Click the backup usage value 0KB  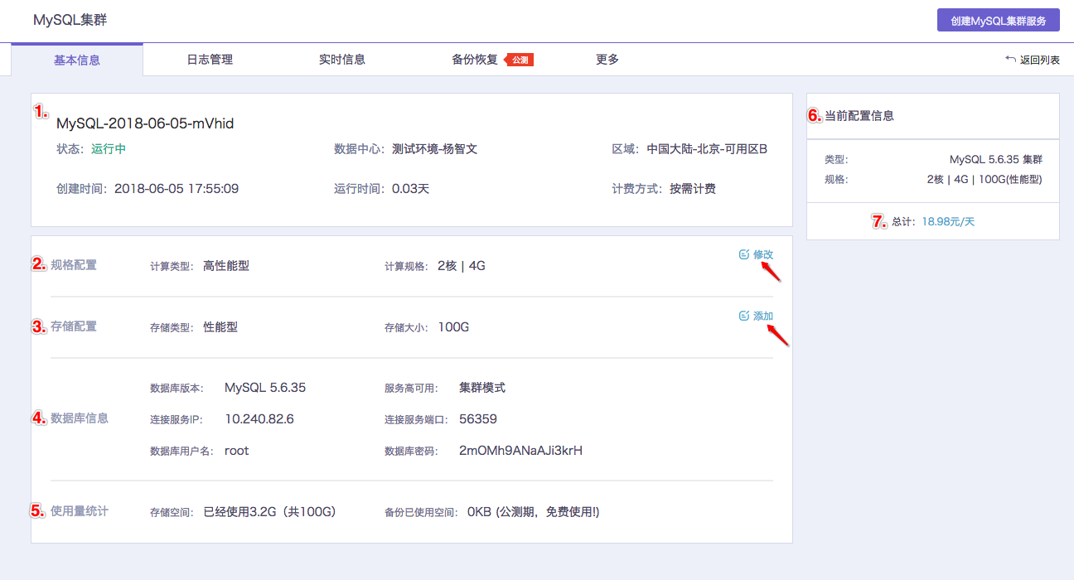(480, 512)
